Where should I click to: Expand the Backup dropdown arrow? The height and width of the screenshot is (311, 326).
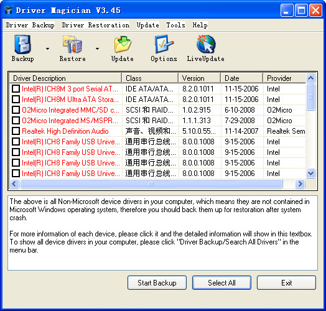click(48, 49)
